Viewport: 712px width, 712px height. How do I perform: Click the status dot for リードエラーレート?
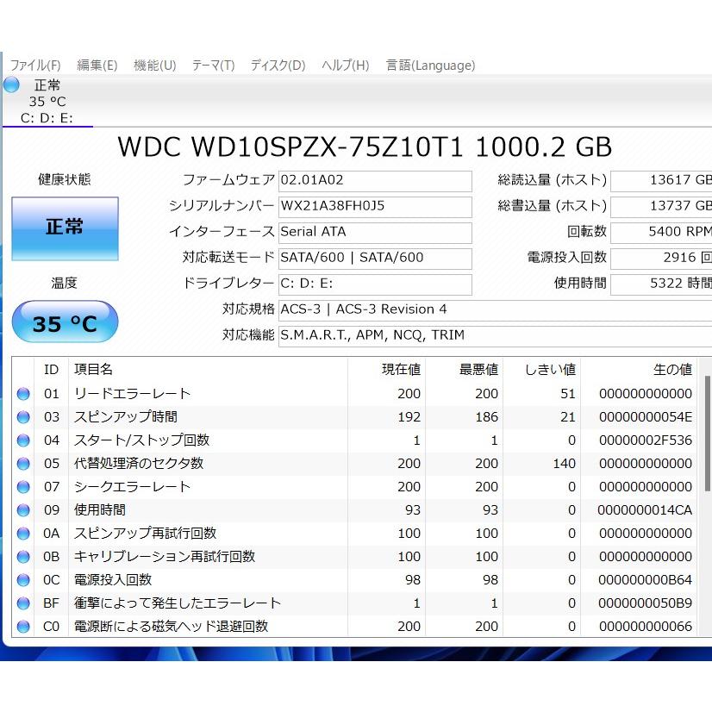click(24, 394)
